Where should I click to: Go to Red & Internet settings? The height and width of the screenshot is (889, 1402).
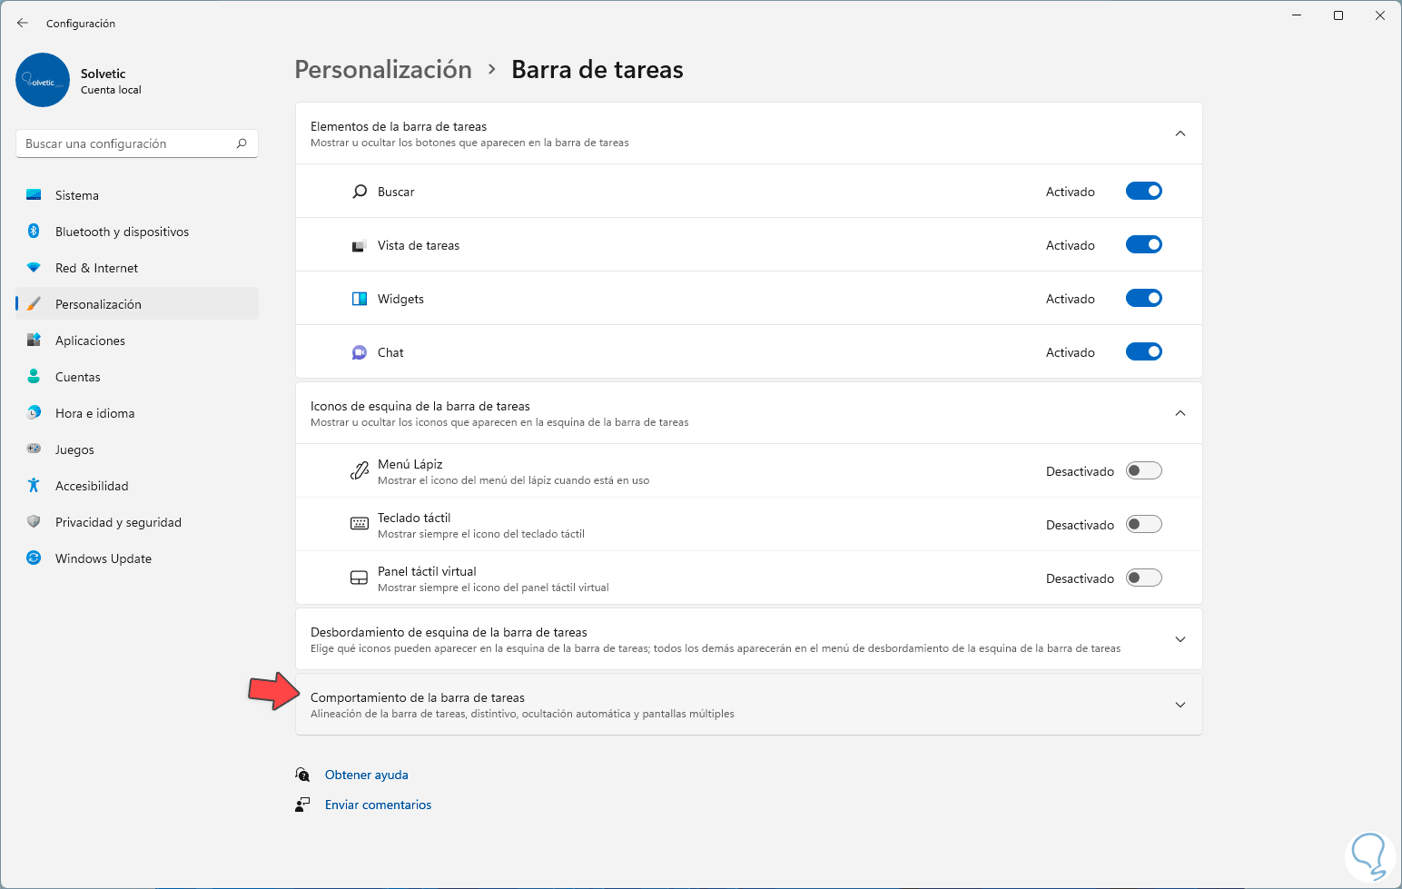pyautogui.click(x=96, y=268)
